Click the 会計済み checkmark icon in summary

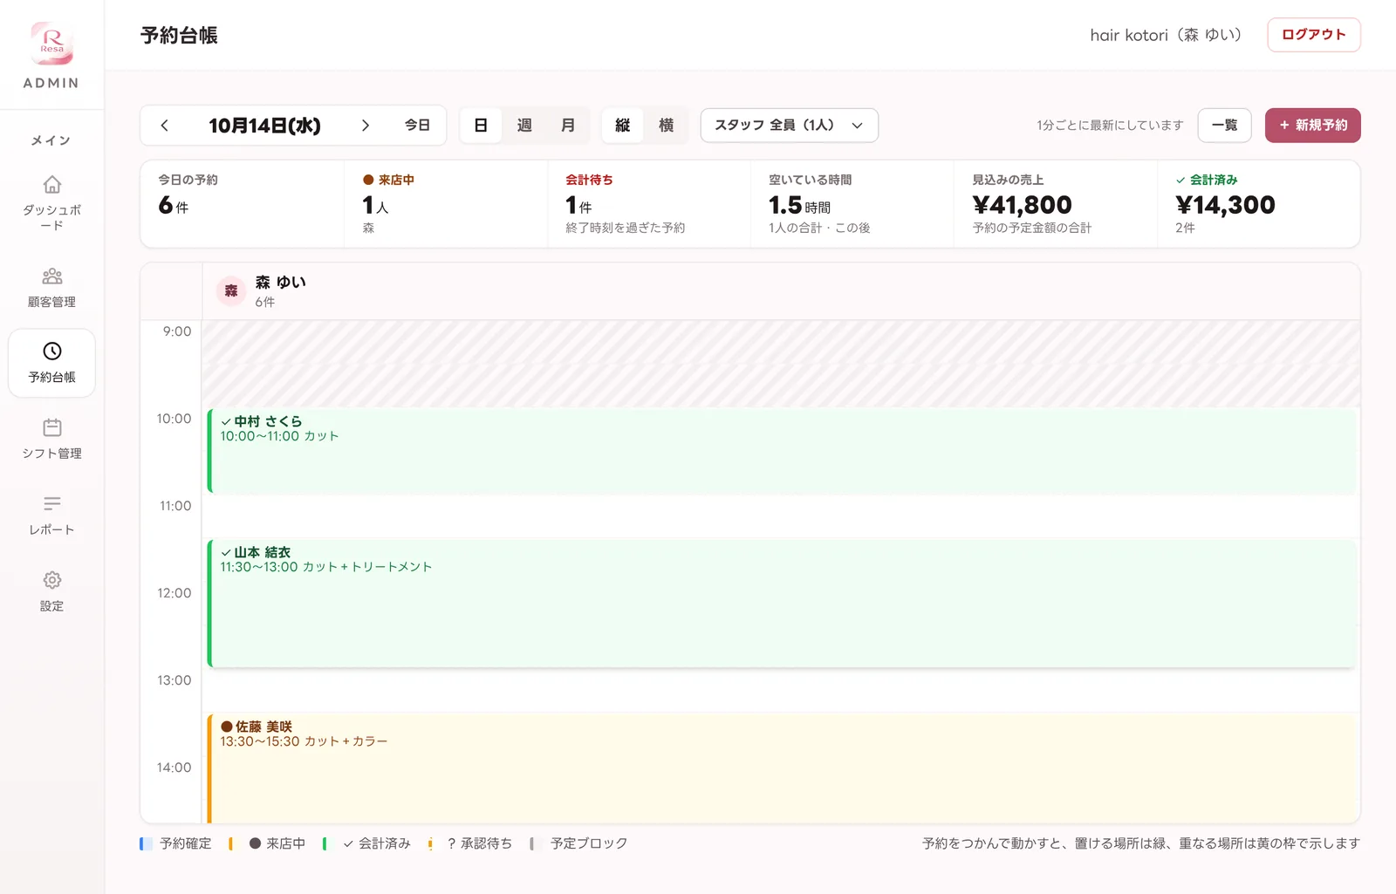click(x=1180, y=181)
